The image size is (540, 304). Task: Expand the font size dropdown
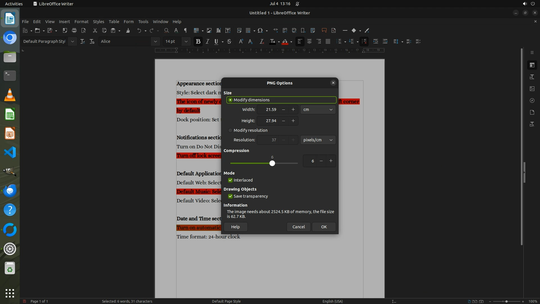point(186,42)
